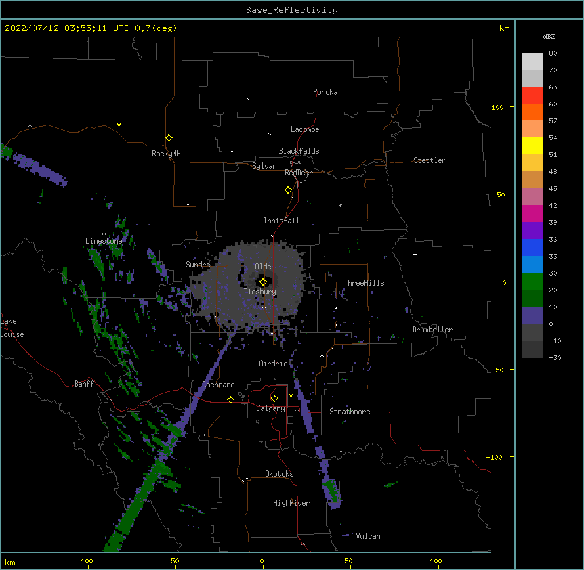Pick the purple 36-39 dBZ legend swatch
584x570 pixels.
[x=533, y=231]
